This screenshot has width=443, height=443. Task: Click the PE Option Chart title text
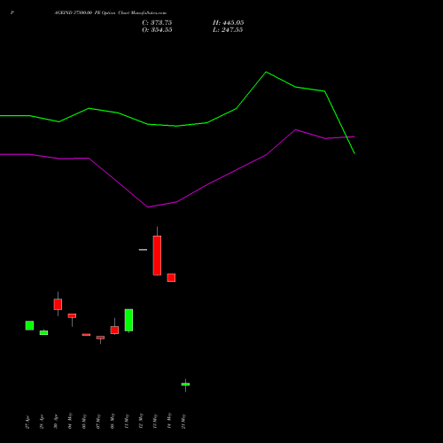point(110,13)
